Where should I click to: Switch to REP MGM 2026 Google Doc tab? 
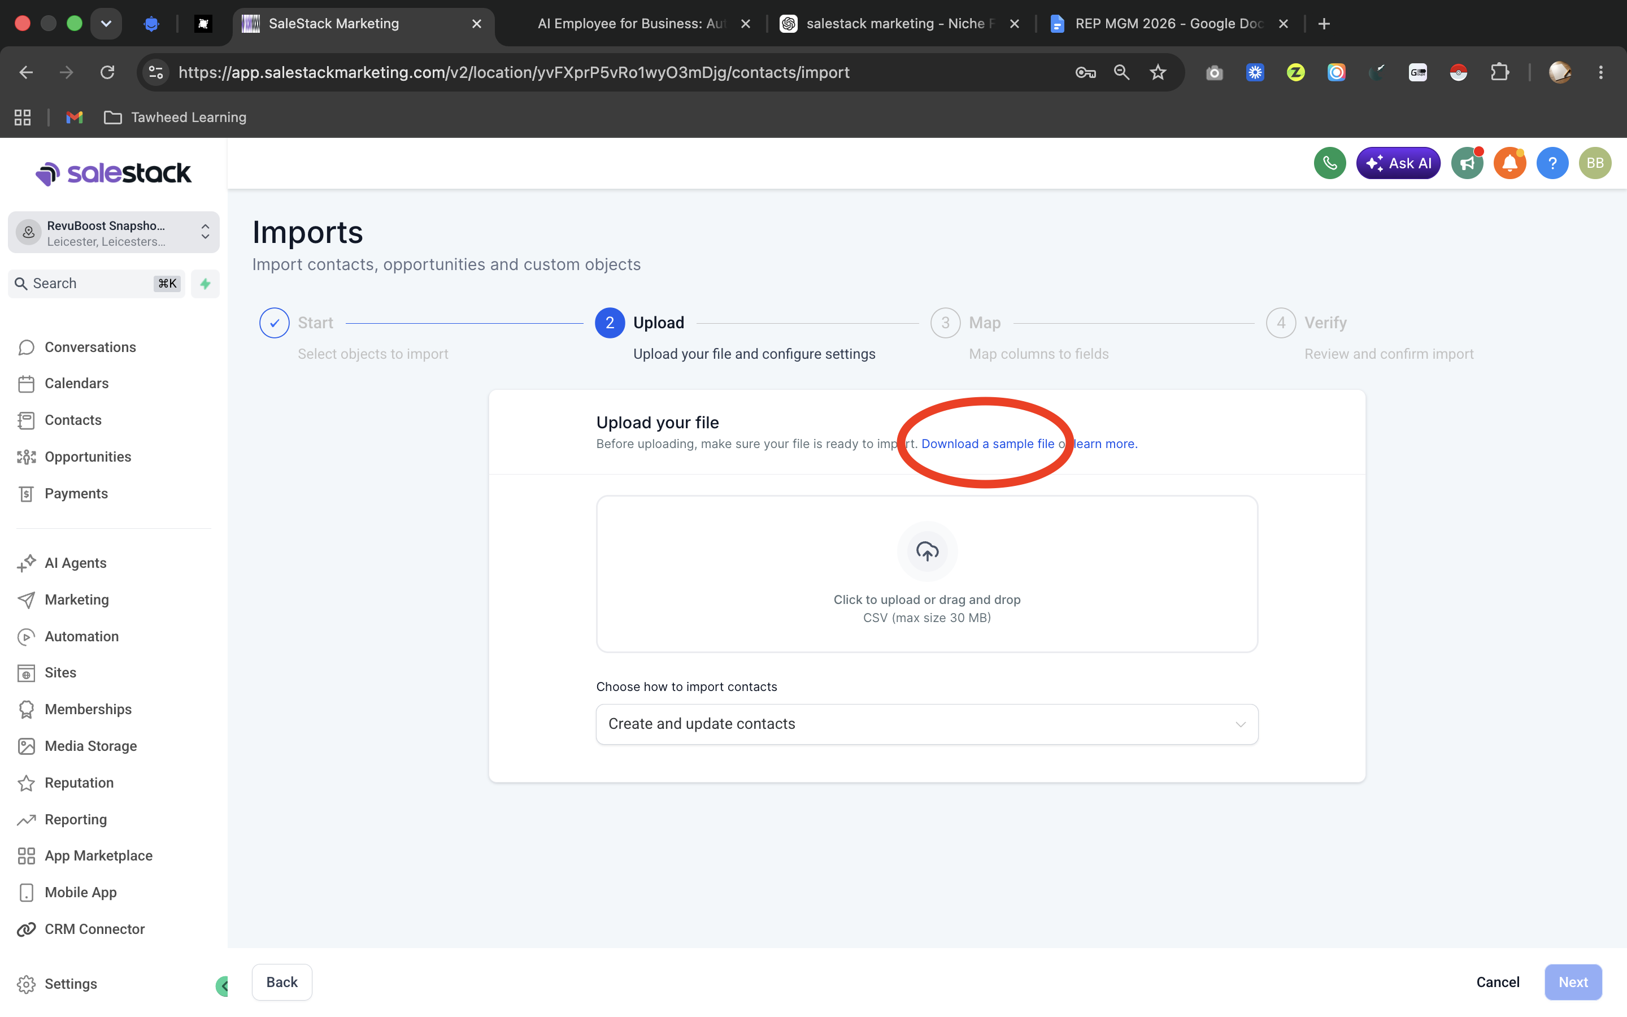click(1169, 24)
